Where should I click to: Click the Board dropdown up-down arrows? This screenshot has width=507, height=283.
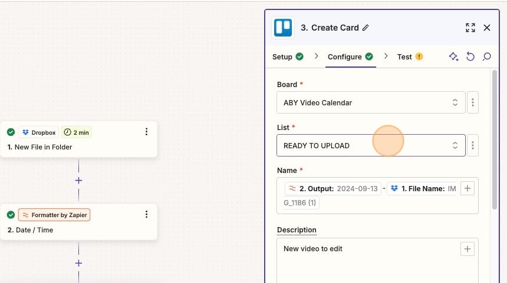[455, 102]
